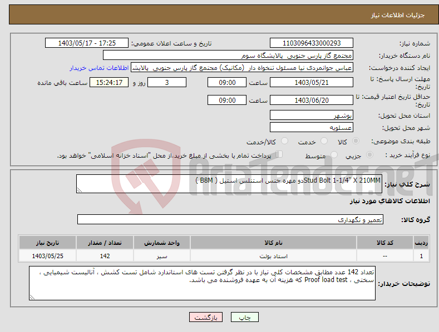Image resolution: width=439 pixels, height=332 pixels.
Task: Click the چاپ print button
Action: point(245,317)
